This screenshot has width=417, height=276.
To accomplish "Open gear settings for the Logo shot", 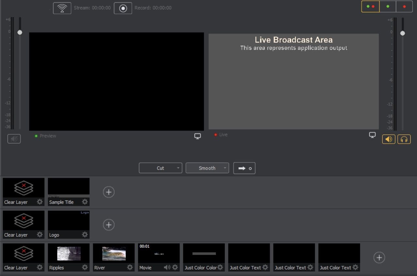I will point(85,235).
